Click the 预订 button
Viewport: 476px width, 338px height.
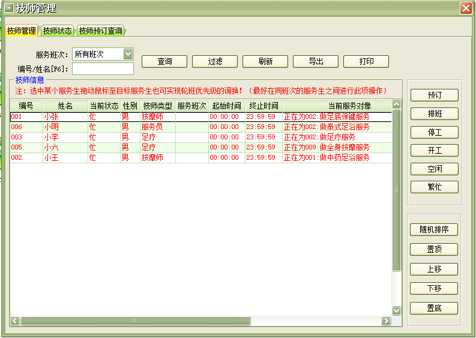[435, 95]
